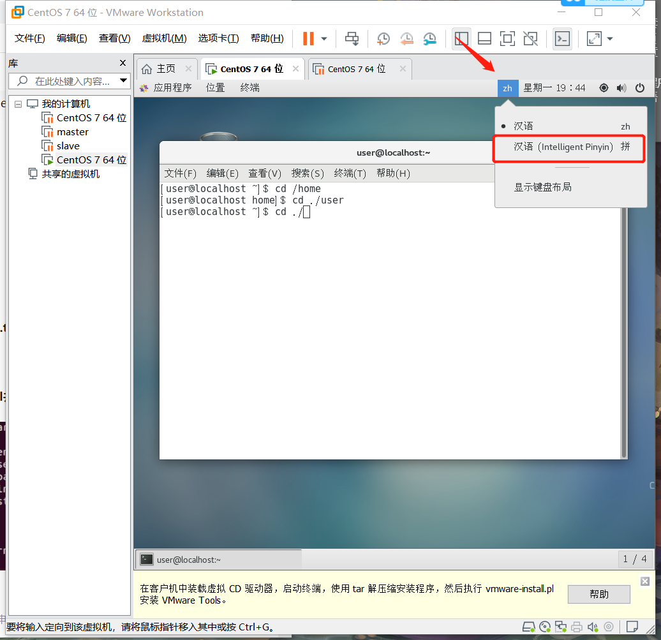Open the stretch display dropdown arrow
This screenshot has width=661, height=640.
(609, 39)
